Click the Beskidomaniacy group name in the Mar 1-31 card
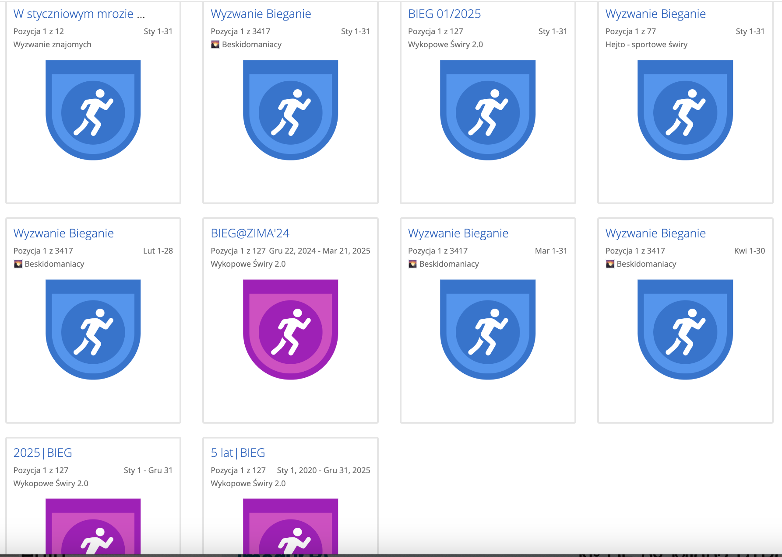The width and height of the screenshot is (782, 557). (x=449, y=264)
